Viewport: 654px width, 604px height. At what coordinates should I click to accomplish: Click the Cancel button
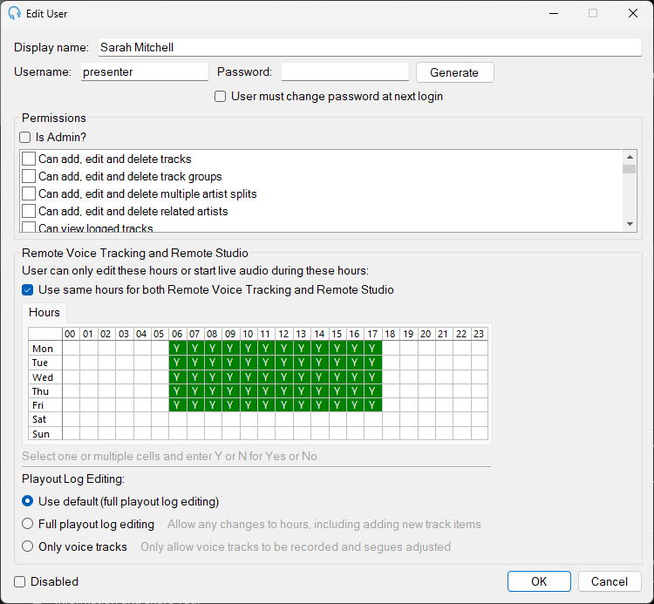(610, 581)
